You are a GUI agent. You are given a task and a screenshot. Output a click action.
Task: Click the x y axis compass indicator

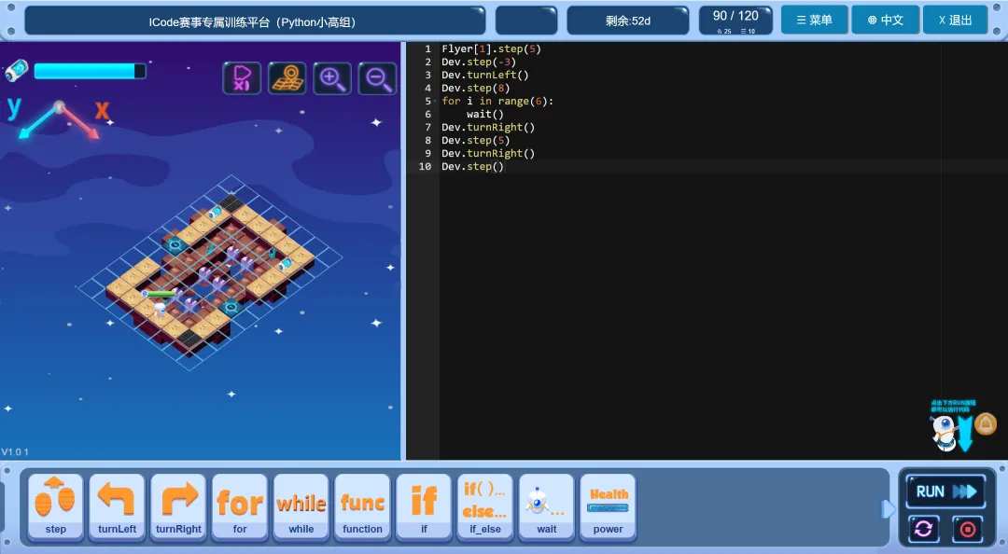click(x=59, y=118)
